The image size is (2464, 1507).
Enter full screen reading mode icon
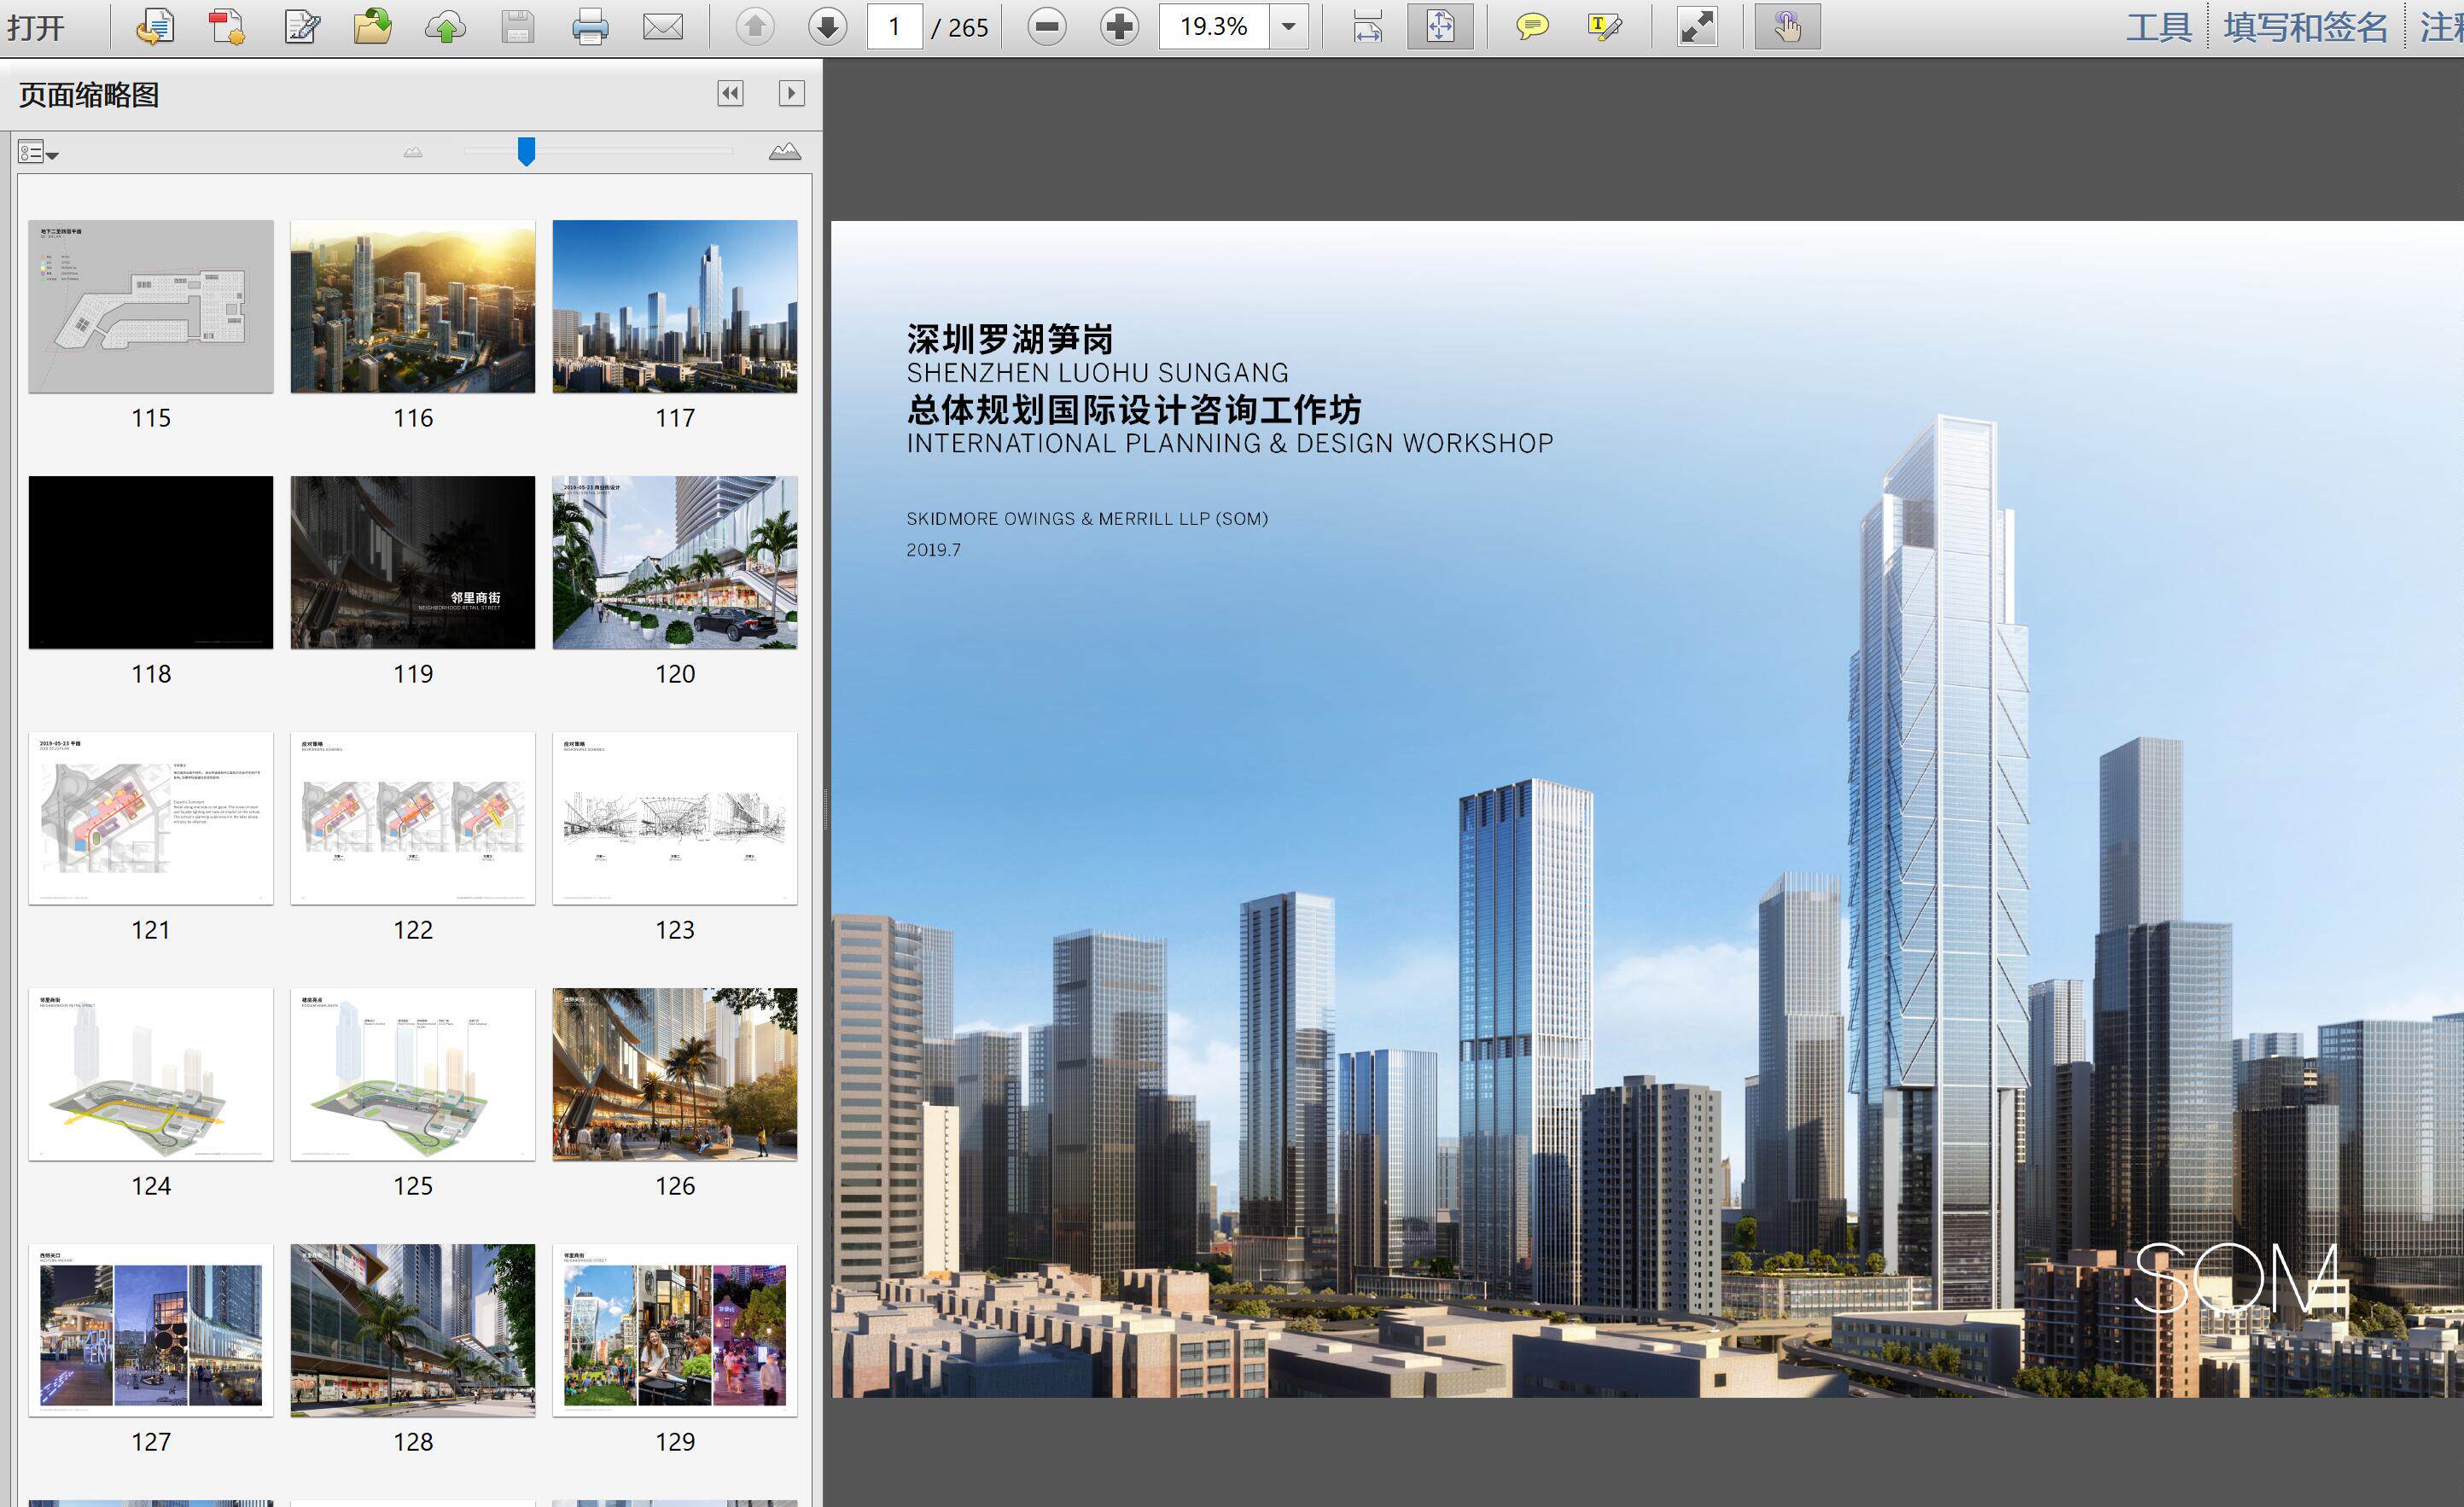(1697, 26)
